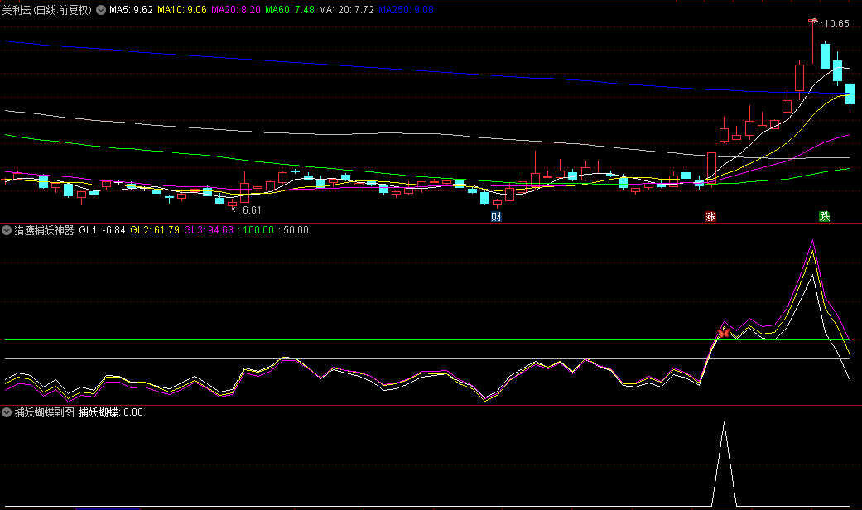Click the 财 info marker icon

496,217
